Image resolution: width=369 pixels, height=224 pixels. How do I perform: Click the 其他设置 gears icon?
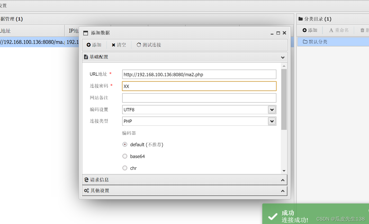(86, 190)
